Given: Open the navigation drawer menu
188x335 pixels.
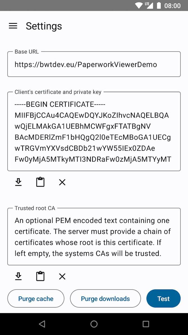Looking at the screenshot, I should coord(13,26).
